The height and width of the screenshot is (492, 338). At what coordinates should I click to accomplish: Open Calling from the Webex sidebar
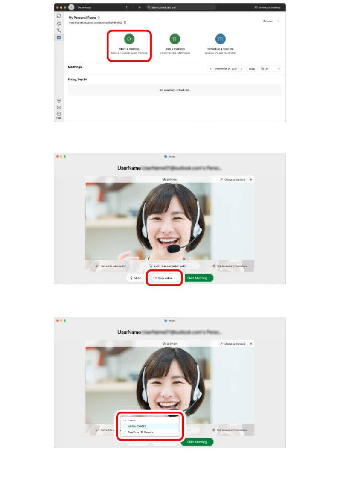pos(59,31)
